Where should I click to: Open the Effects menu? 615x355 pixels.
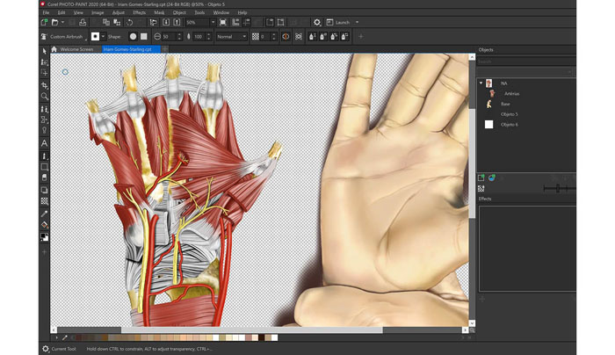(x=139, y=13)
